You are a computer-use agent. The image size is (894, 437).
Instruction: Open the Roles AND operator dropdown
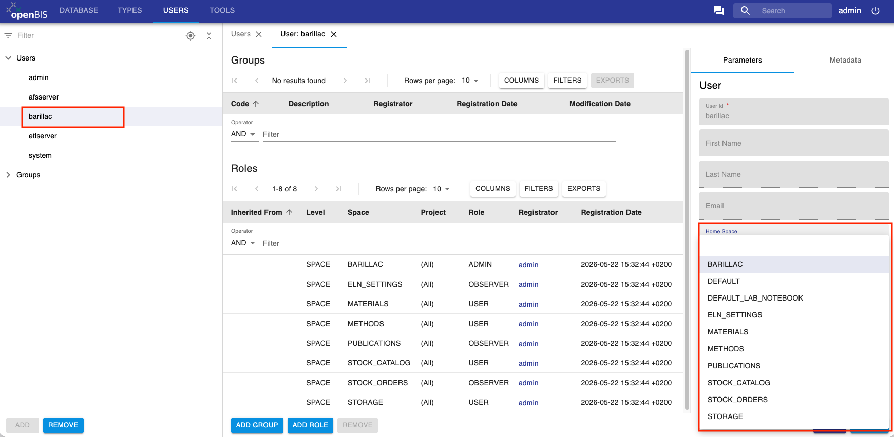(243, 243)
